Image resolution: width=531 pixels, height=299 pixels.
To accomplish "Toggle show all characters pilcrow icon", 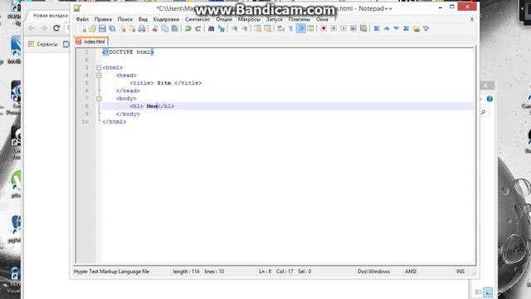I will [x=290, y=29].
